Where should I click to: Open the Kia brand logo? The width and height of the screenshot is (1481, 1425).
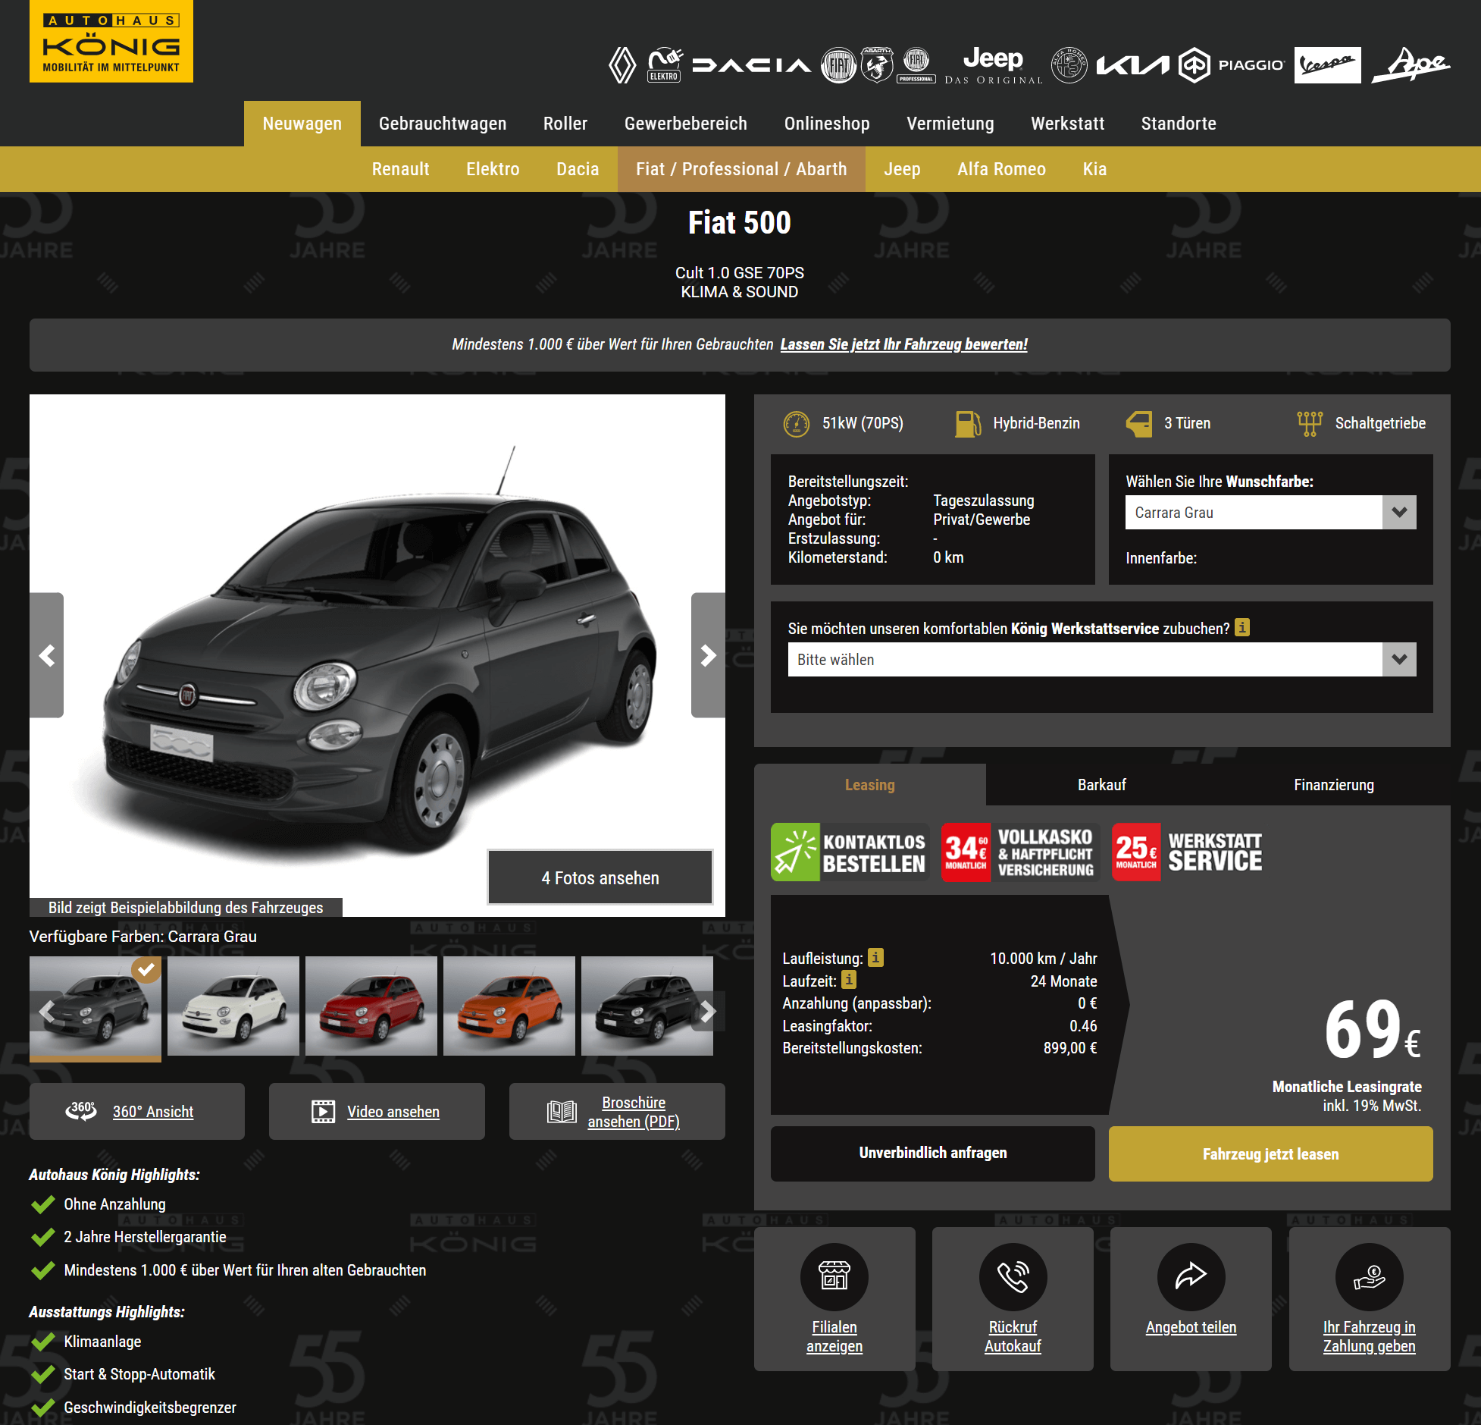tap(1133, 65)
